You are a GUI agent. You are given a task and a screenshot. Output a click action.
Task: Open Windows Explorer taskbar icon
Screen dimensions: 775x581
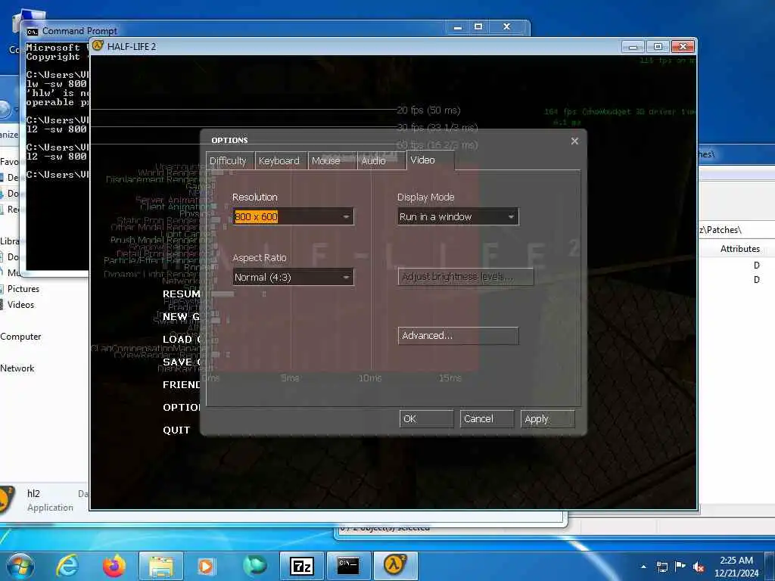[x=161, y=566]
